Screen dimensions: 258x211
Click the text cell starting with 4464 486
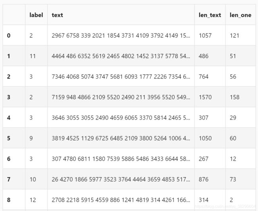tap(121, 56)
